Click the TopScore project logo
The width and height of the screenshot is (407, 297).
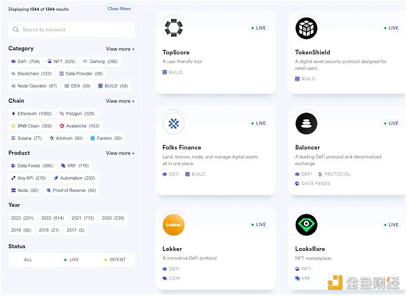174,28
